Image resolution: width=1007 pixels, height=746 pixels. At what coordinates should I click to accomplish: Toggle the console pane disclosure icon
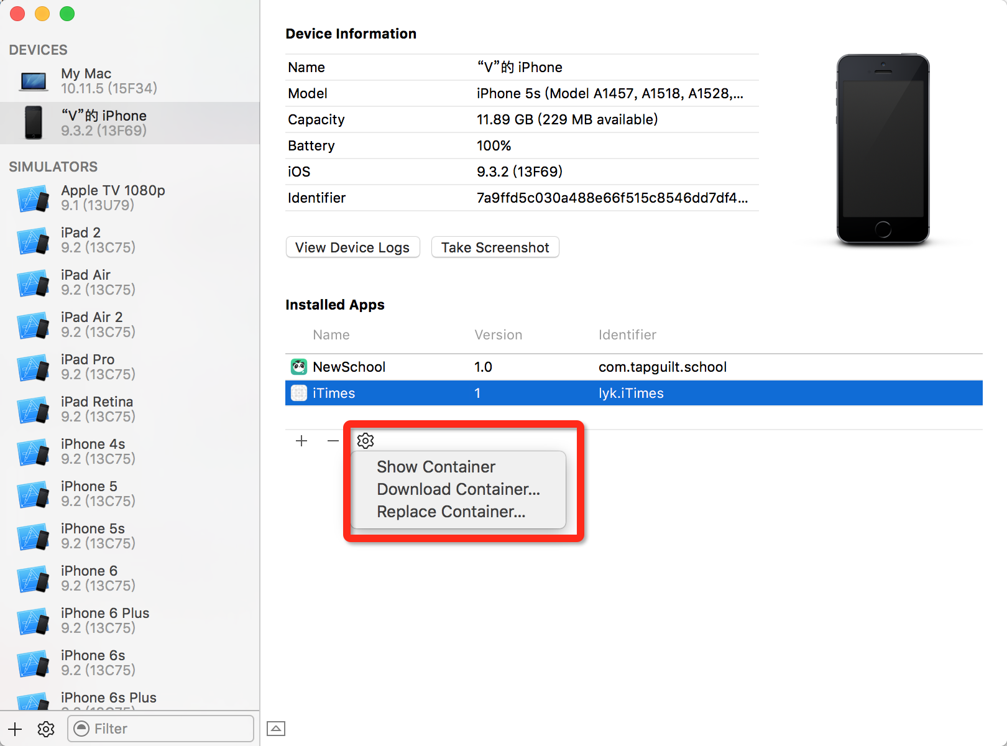coord(276,729)
